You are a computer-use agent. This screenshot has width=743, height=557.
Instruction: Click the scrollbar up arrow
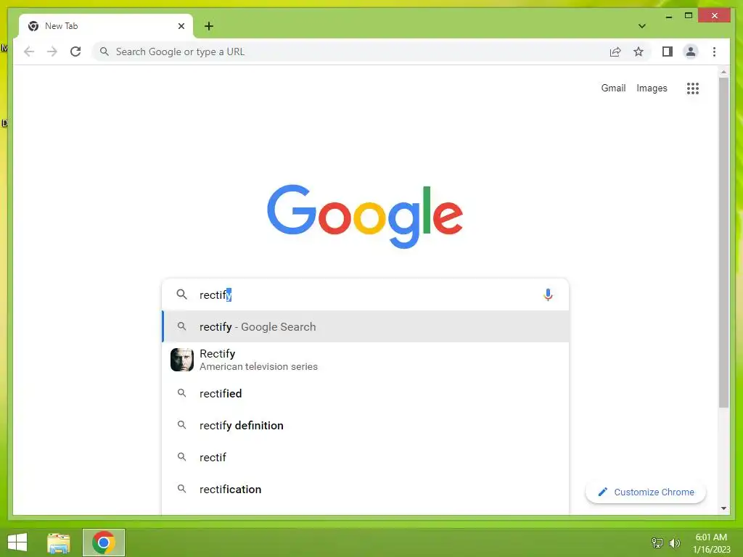coord(723,72)
